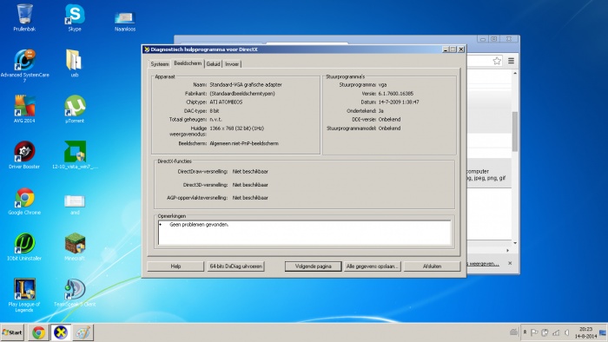
Task: Click driver version 6.1.7600.16385 text
Action: click(396, 94)
